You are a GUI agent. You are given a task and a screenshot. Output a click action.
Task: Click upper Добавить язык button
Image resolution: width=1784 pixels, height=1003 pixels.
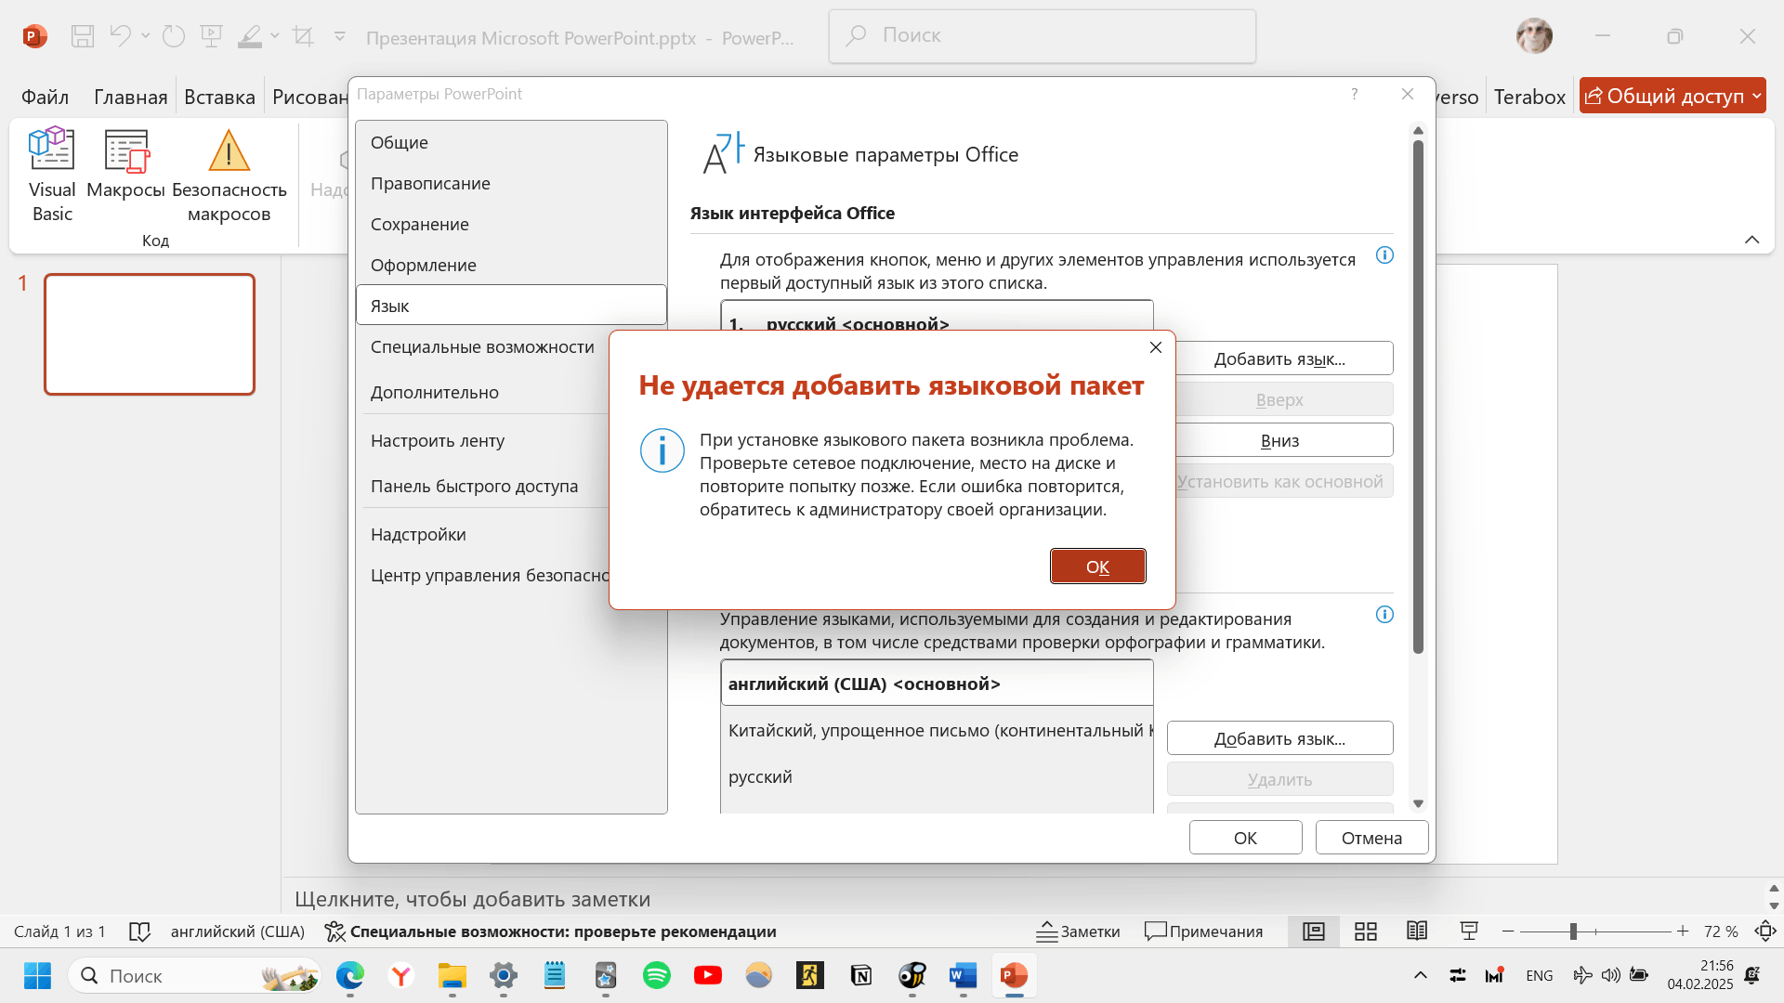point(1279,358)
